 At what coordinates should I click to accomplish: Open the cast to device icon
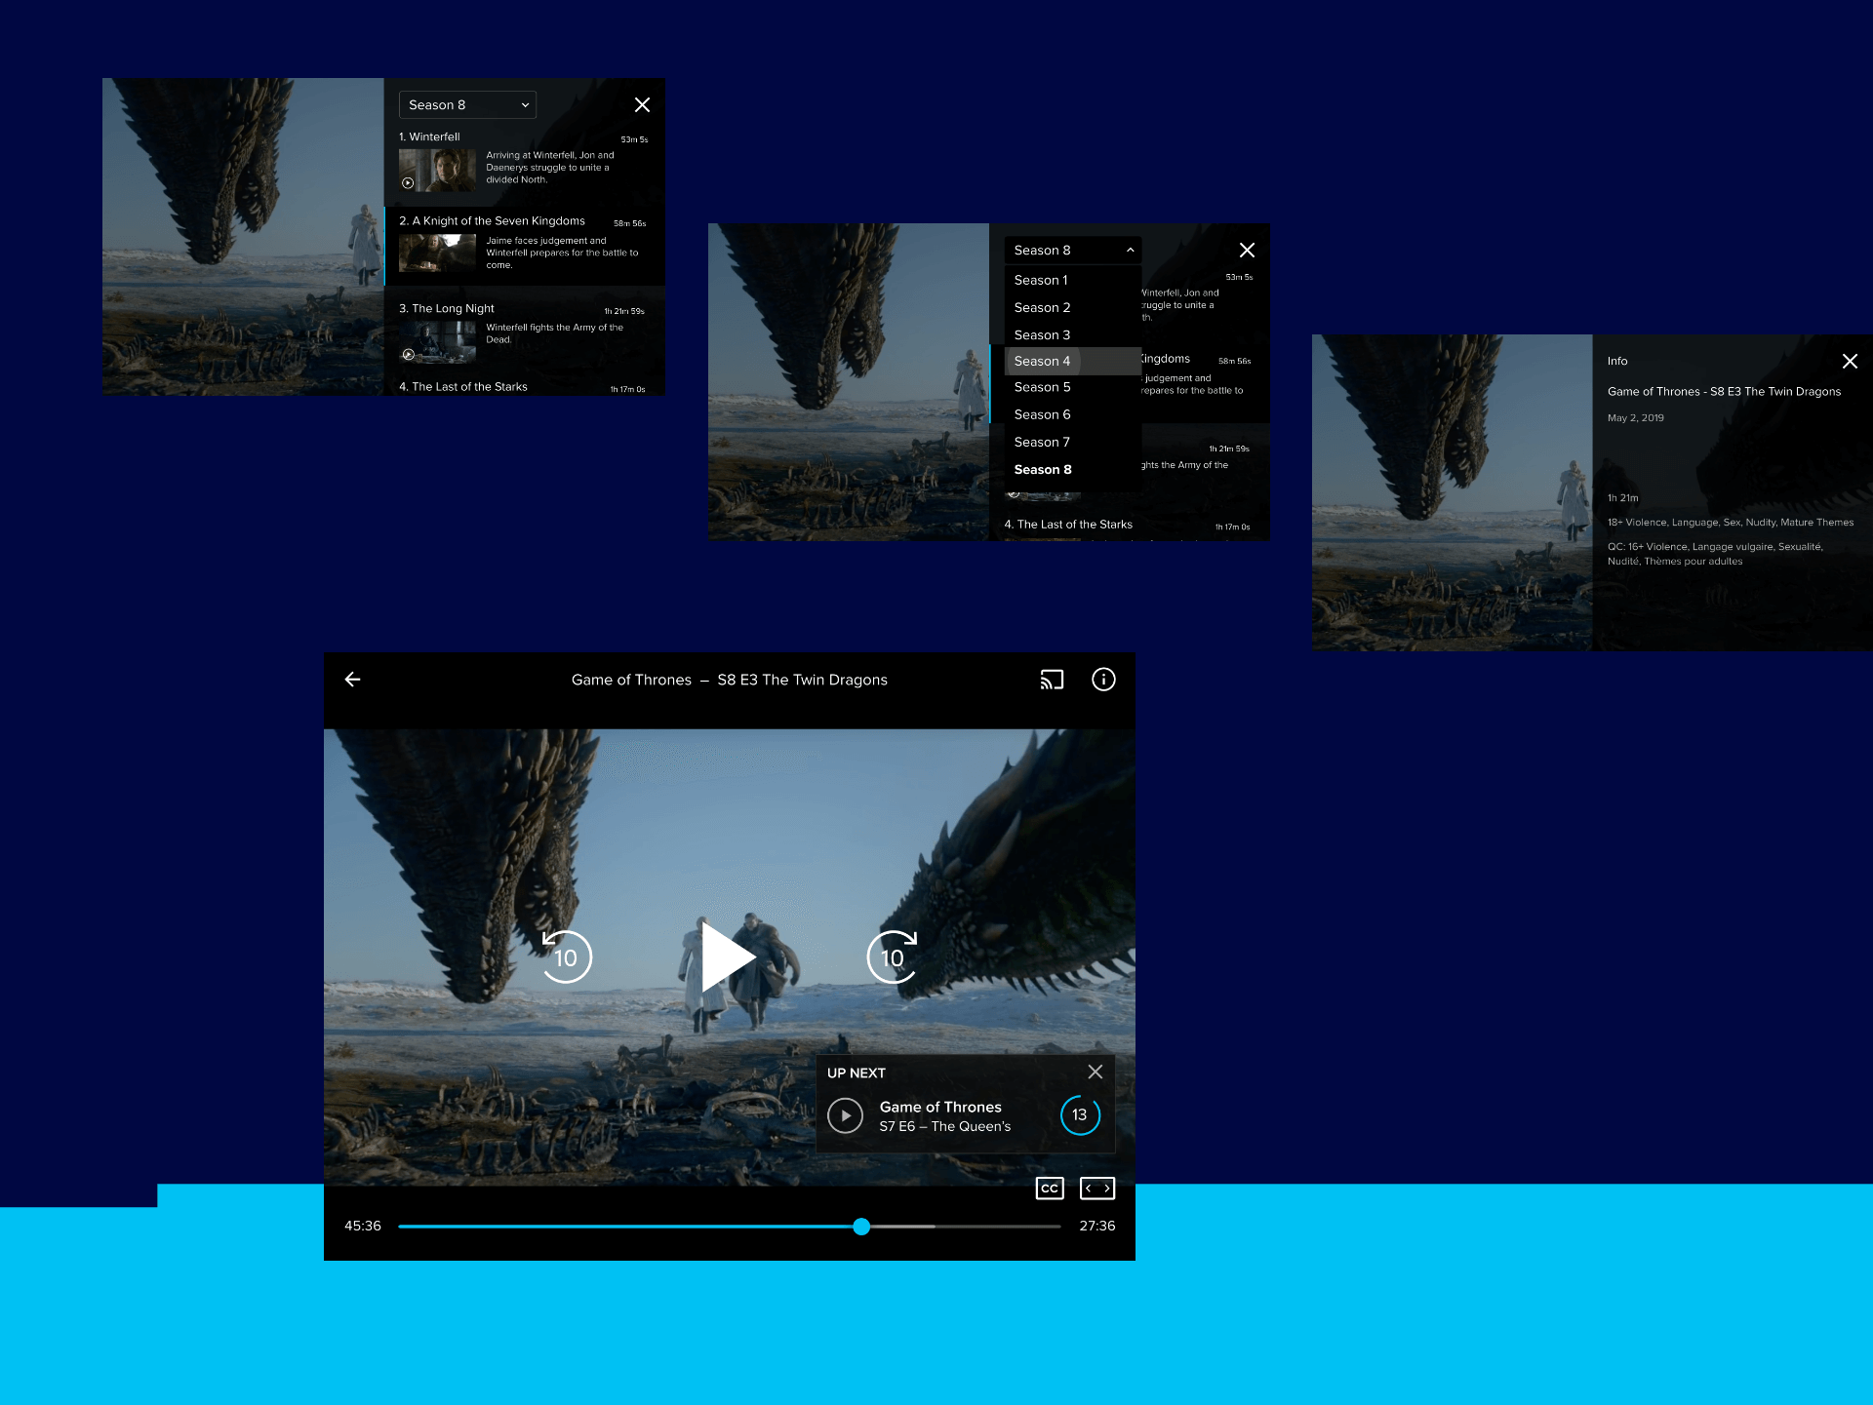1052,680
